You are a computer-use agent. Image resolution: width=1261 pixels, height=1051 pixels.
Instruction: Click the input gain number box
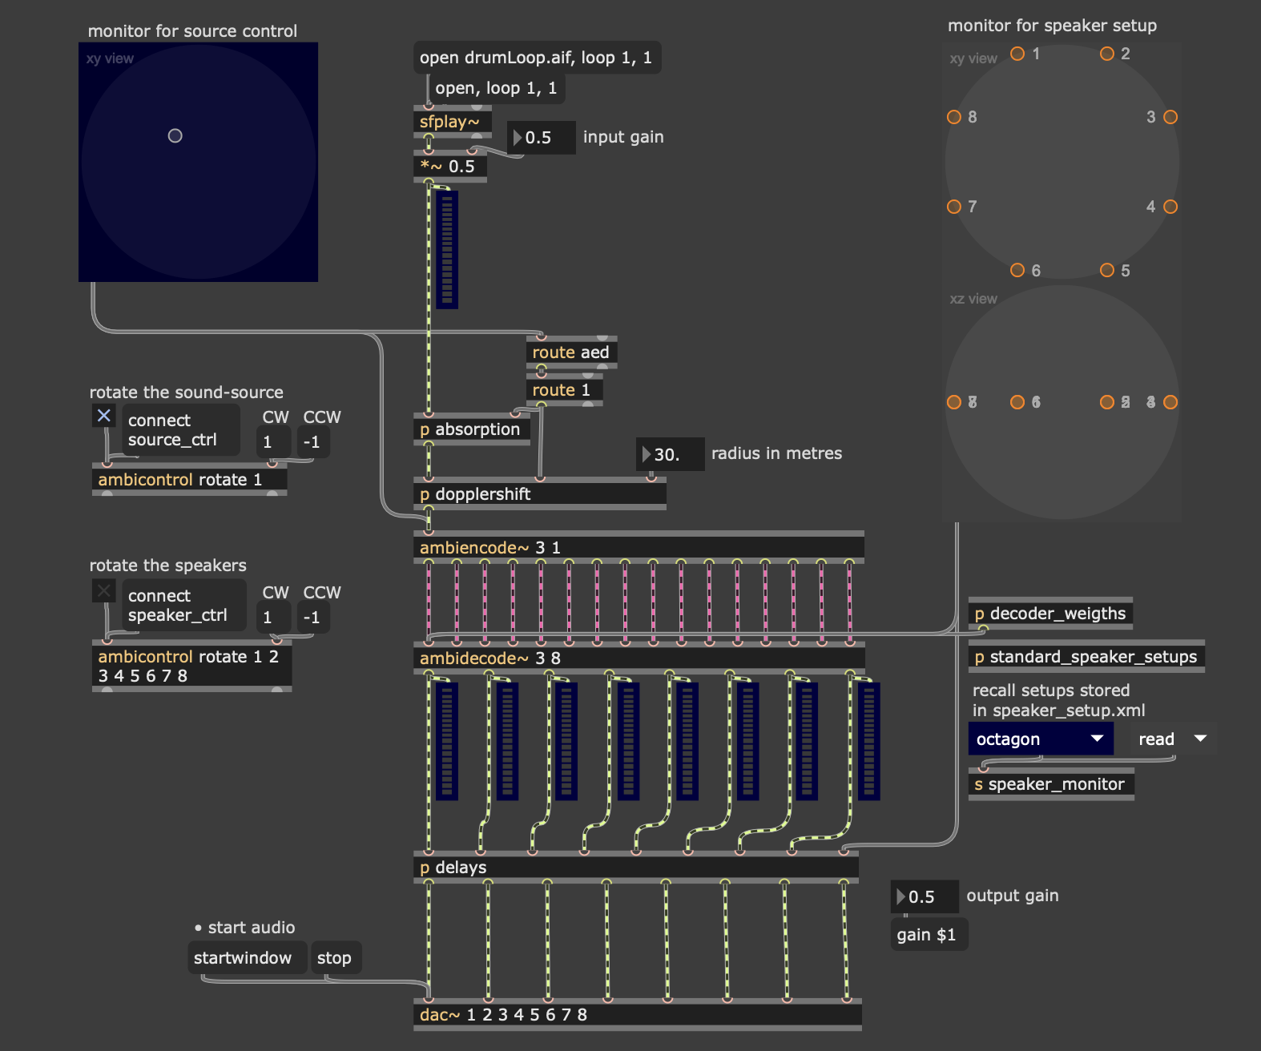[x=542, y=138]
